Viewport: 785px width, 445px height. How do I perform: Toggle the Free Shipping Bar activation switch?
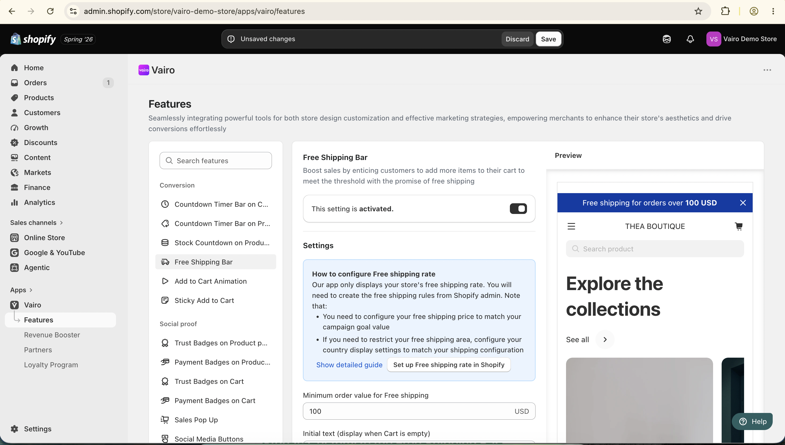518,209
